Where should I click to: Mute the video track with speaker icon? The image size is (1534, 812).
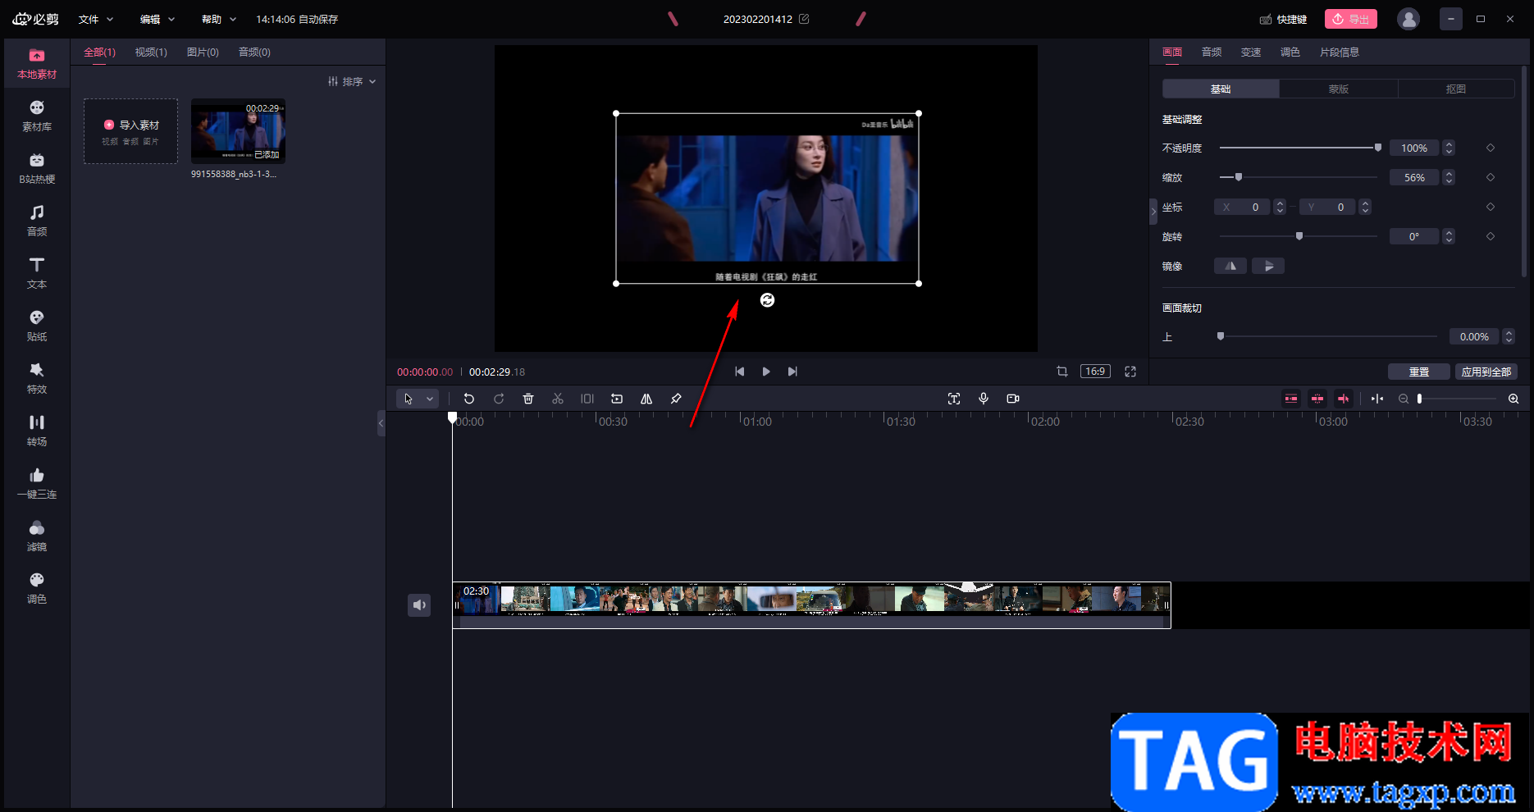419,605
